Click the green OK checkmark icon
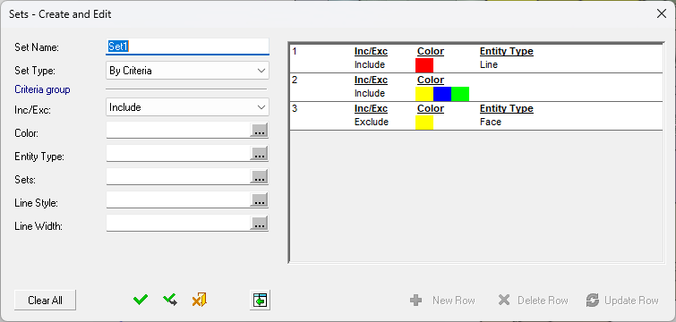The width and height of the screenshot is (676, 322). [x=141, y=300]
